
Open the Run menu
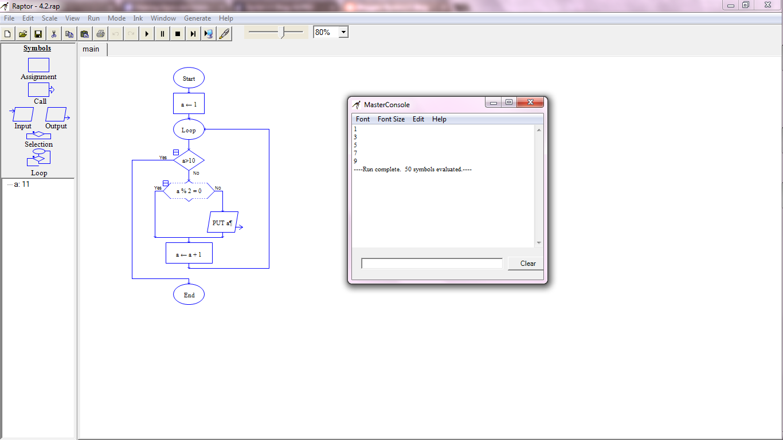(x=93, y=18)
